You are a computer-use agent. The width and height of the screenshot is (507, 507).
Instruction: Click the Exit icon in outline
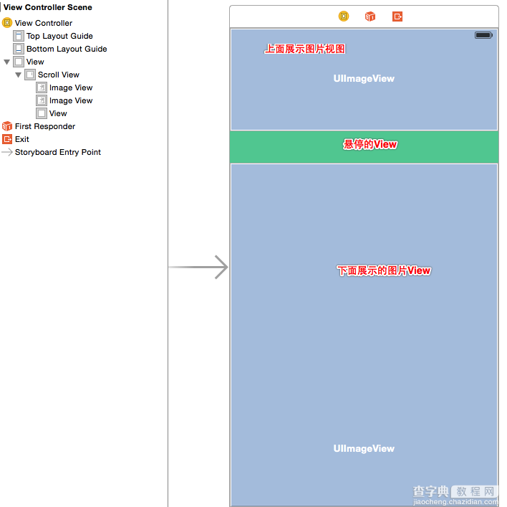coord(6,139)
